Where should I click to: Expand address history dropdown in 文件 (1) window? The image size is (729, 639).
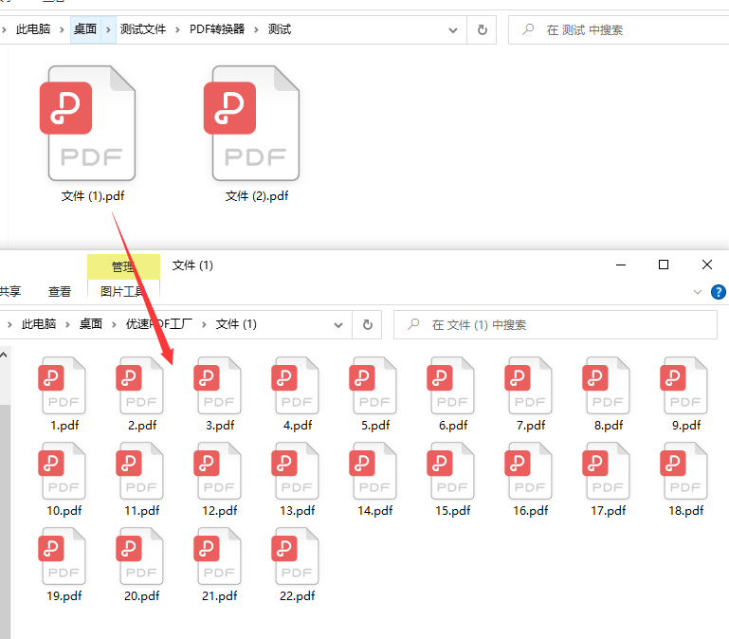tap(338, 325)
